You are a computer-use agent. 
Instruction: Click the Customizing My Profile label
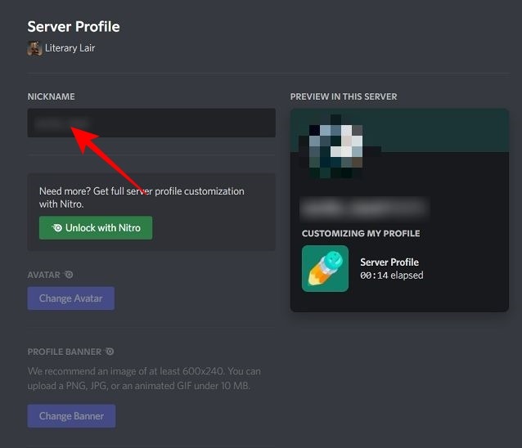361,234
